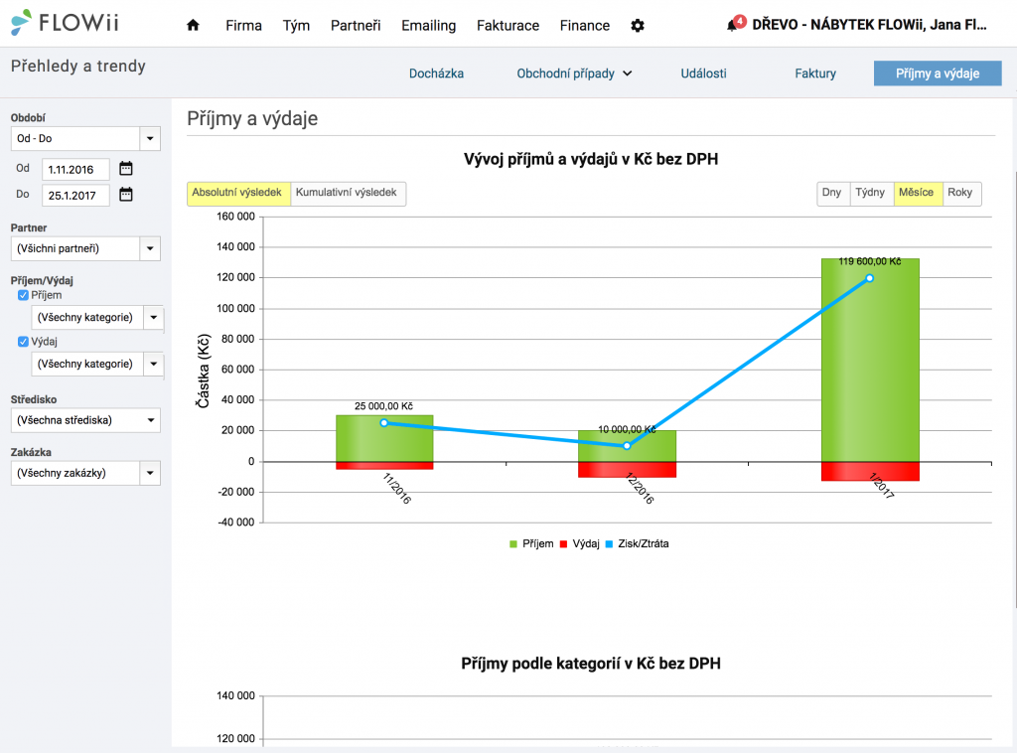
Task: Group chart by Měsíce
Action: [917, 194]
